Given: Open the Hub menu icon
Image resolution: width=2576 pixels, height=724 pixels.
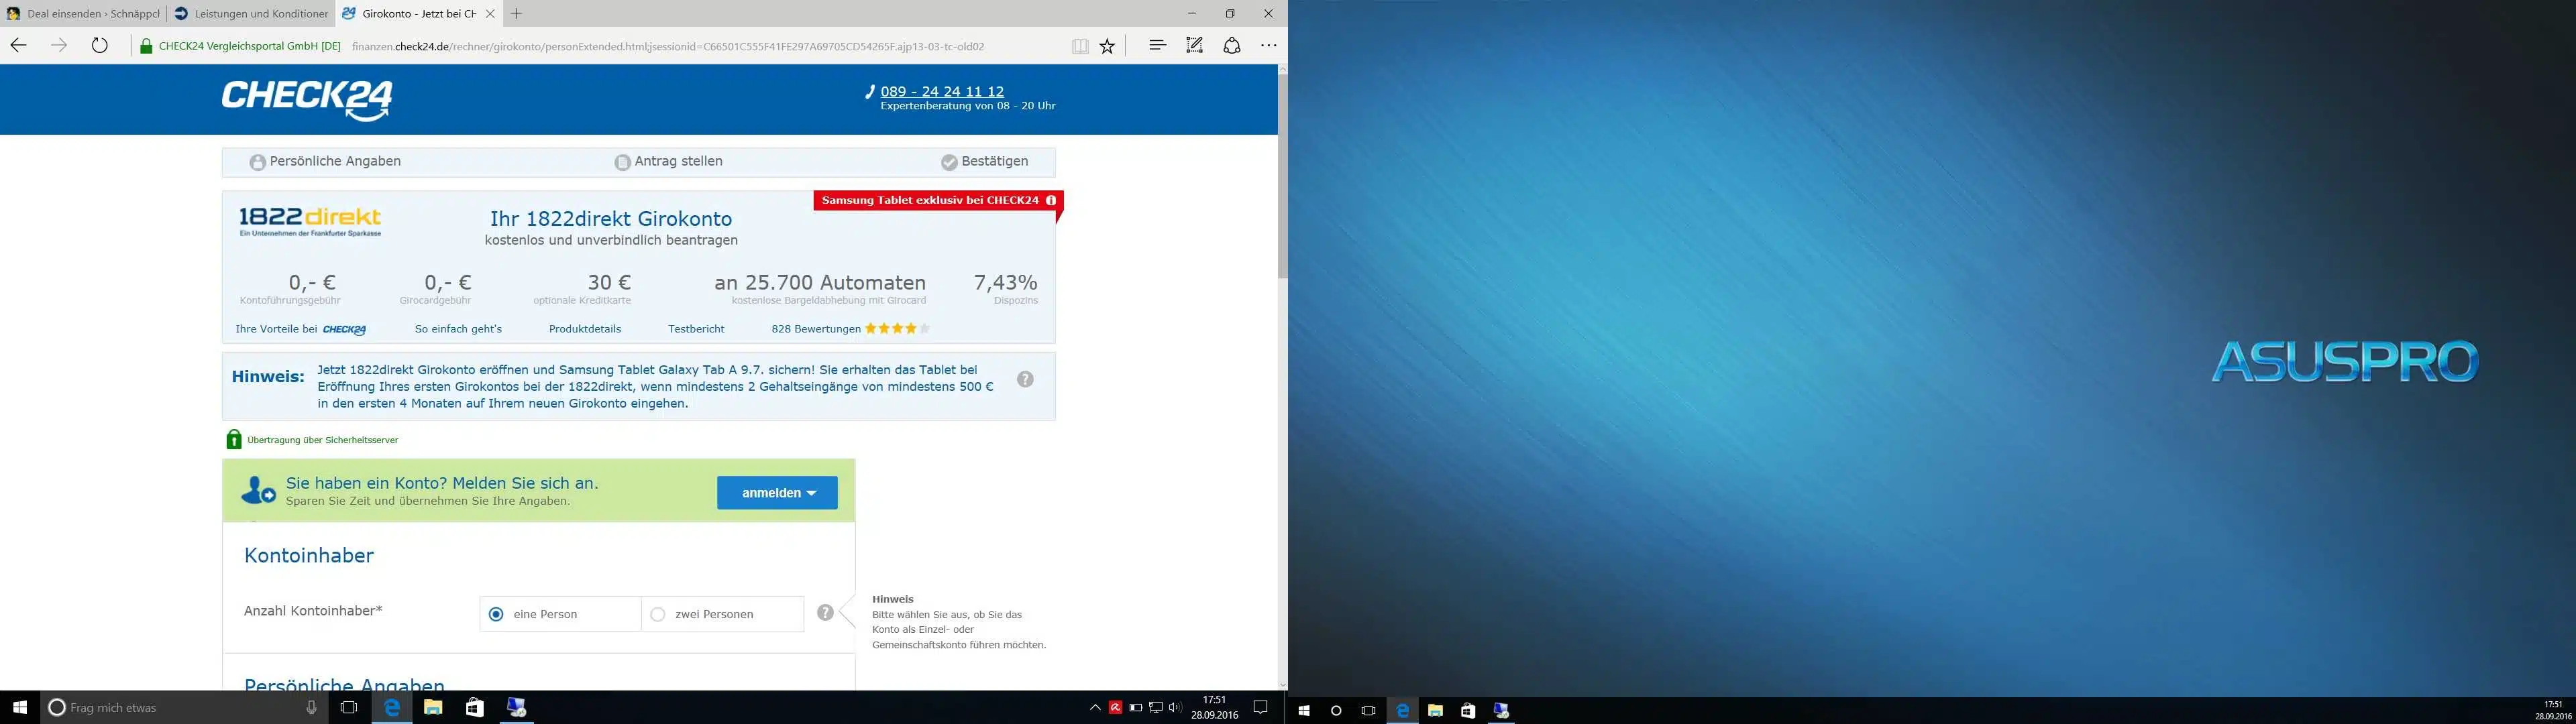Looking at the screenshot, I should pos(1157,45).
